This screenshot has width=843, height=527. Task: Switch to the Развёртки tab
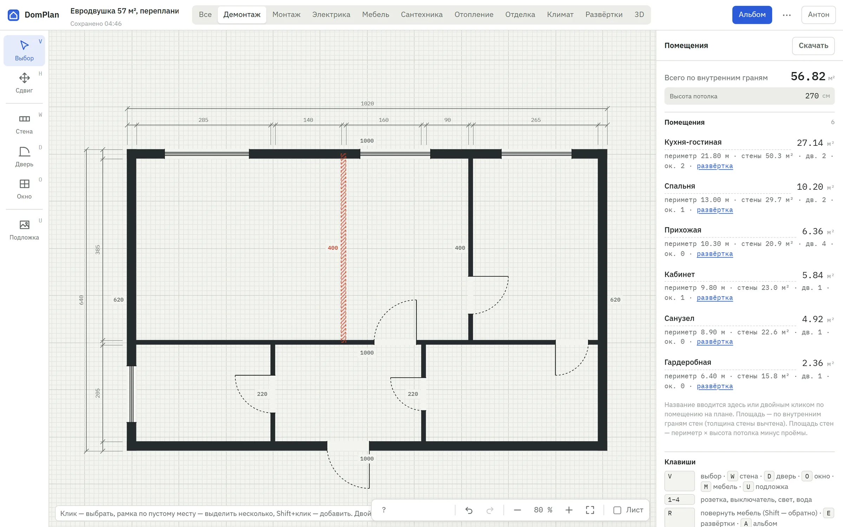[x=604, y=15]
